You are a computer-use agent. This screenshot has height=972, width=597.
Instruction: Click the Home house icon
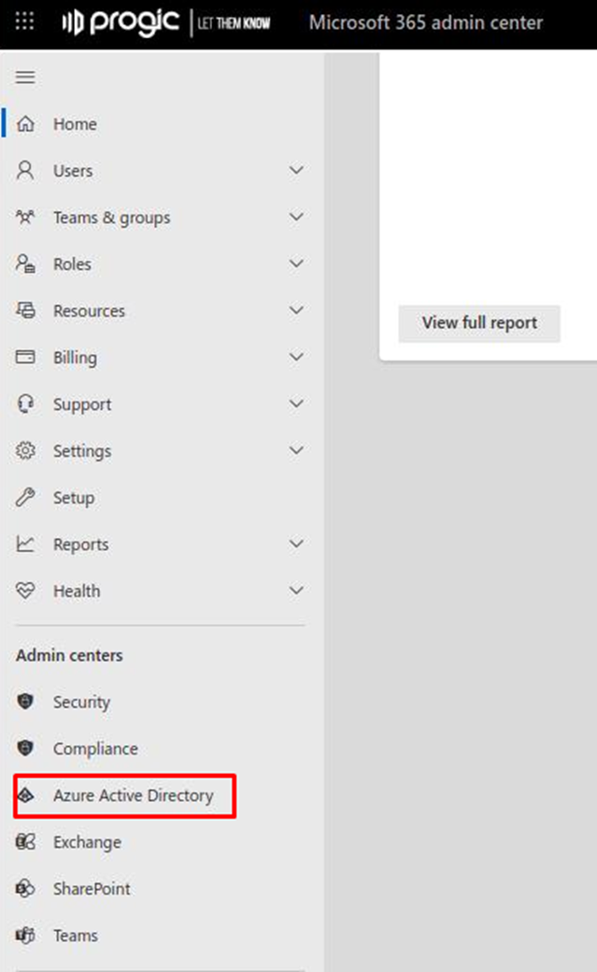click(x=25, y=124)
